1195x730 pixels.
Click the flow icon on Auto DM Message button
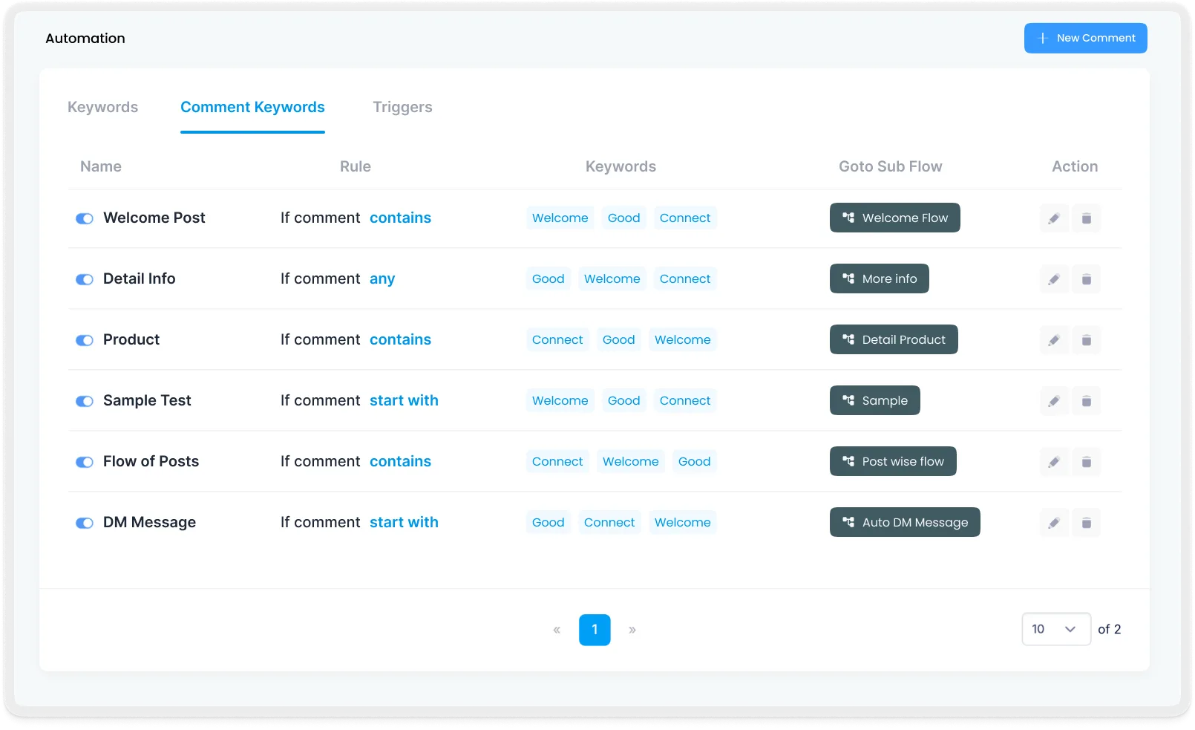click(848, 522)
